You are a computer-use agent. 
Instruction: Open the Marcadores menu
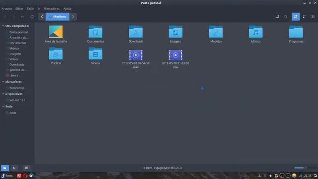coord(52,9)
